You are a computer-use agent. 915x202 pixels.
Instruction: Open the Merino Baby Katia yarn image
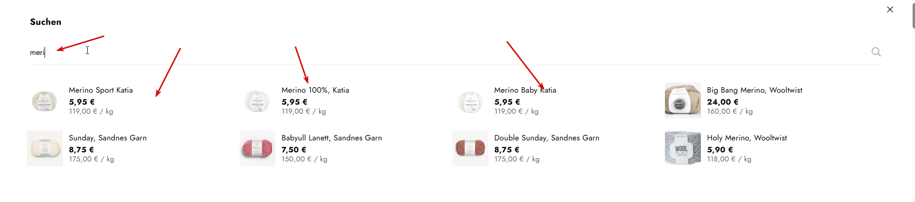tap(470, 101)
